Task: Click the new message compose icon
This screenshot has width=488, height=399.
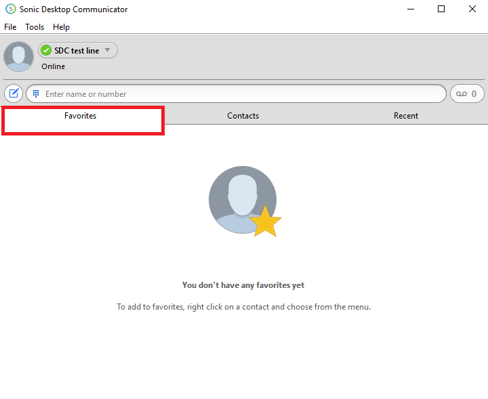Action: [x=14, y=93]
